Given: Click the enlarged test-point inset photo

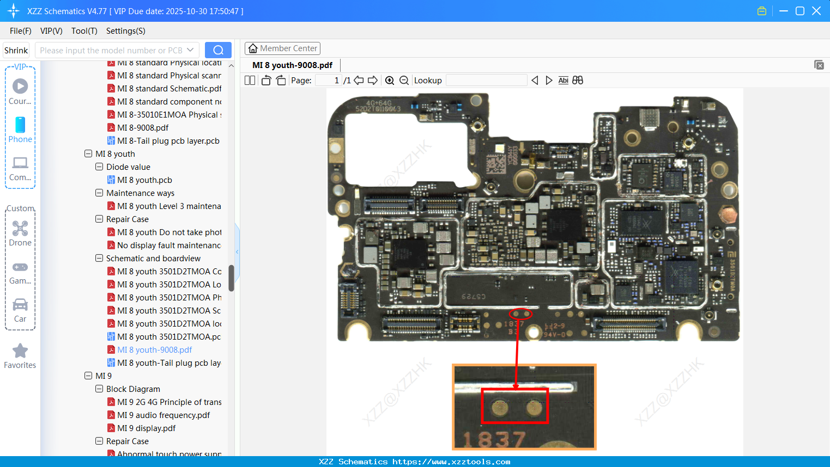Looking at the screenshot, I should [524, 407].
